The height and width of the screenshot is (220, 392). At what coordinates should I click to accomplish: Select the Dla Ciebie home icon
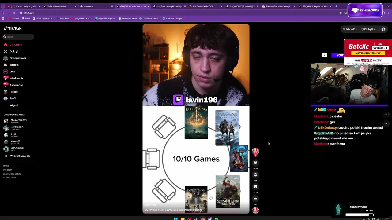pos(6,45)
